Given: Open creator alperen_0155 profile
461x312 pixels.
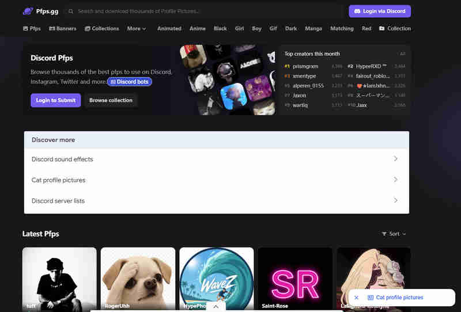Looking at the screenshot, I should 308,86.
